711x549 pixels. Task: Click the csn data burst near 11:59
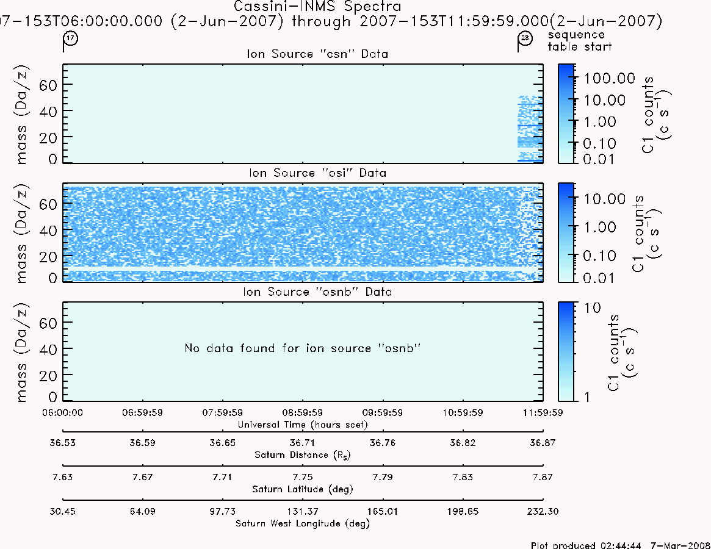tap(530, 129)
